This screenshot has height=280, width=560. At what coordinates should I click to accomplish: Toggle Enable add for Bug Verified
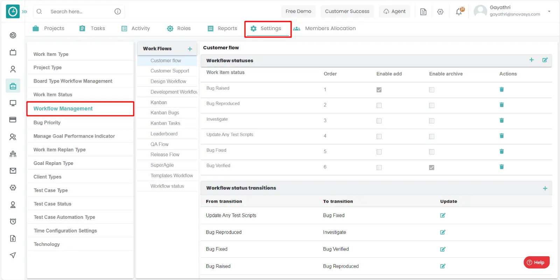coord(379,167)
